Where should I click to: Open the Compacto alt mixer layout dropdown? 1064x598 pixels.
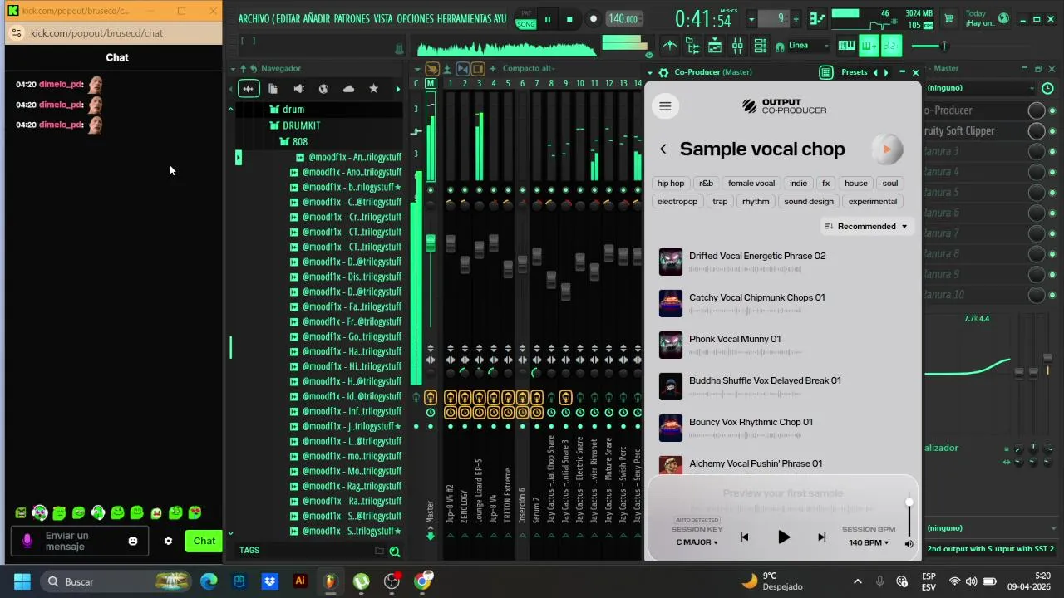(529, 68)
